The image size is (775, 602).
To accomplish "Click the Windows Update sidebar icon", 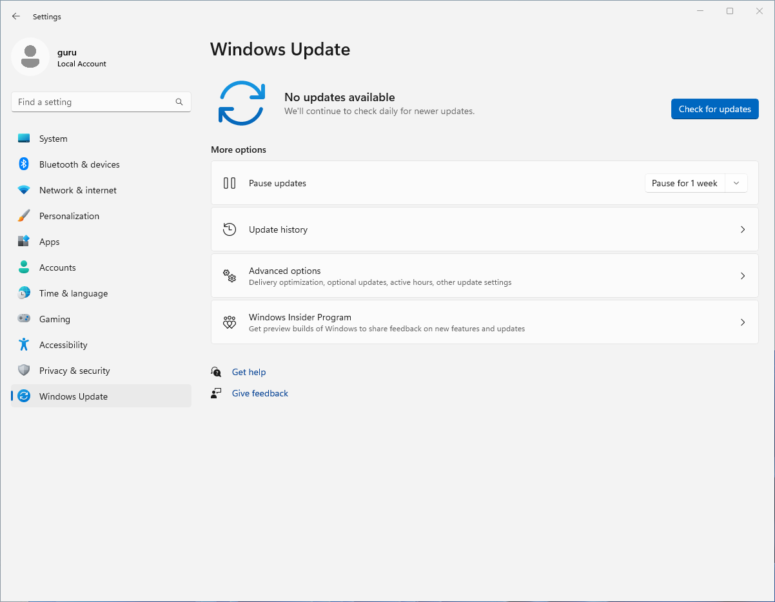I will click(24, 396).
